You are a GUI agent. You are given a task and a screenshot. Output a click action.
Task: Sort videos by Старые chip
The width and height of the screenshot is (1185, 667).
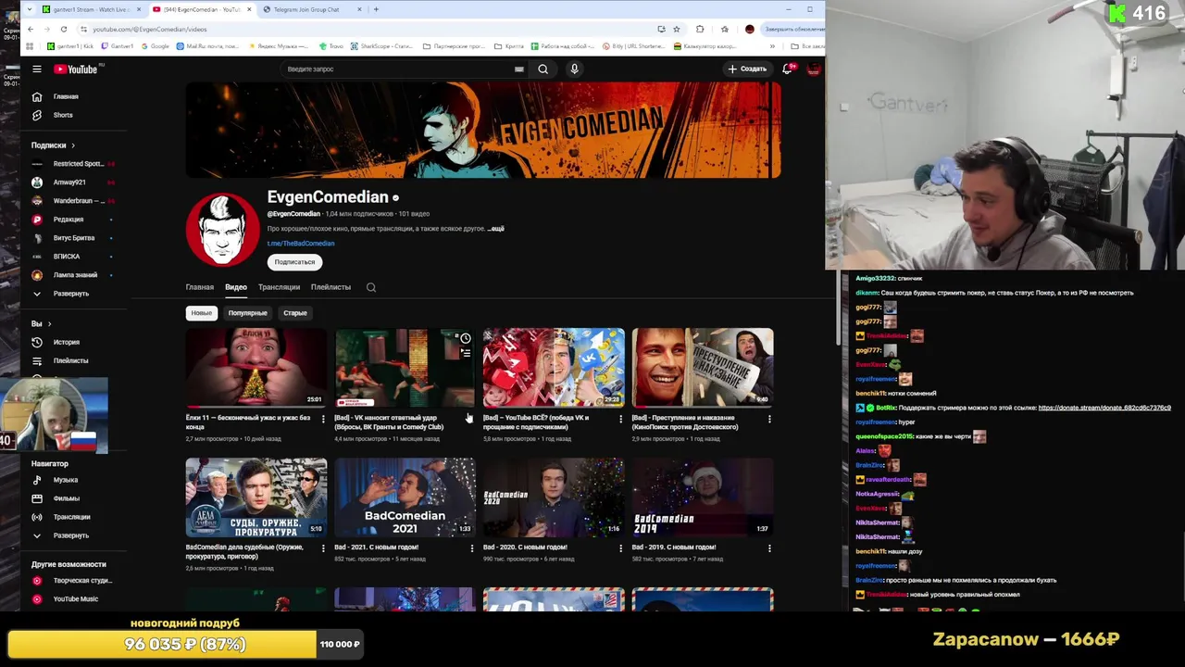pyautogui.click(x=295, y=313)
